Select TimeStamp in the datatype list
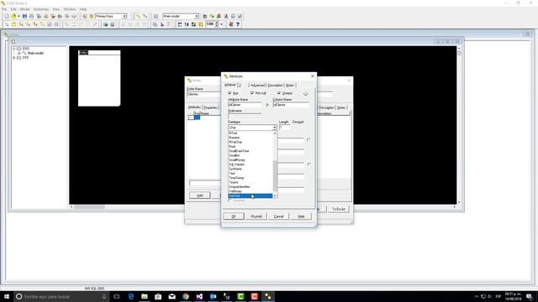This screenshot has height=302, width=538. 251,178
